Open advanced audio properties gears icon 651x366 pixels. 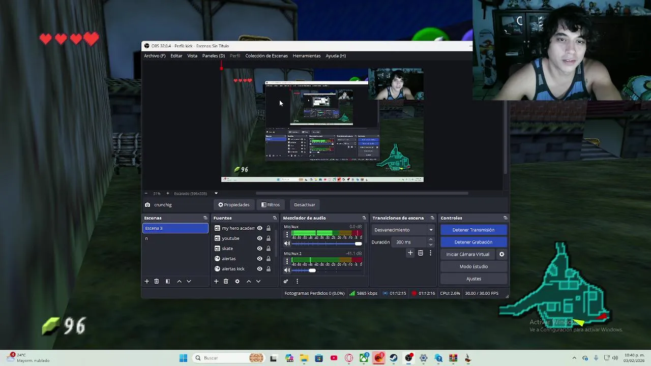[x=286, y=281]
